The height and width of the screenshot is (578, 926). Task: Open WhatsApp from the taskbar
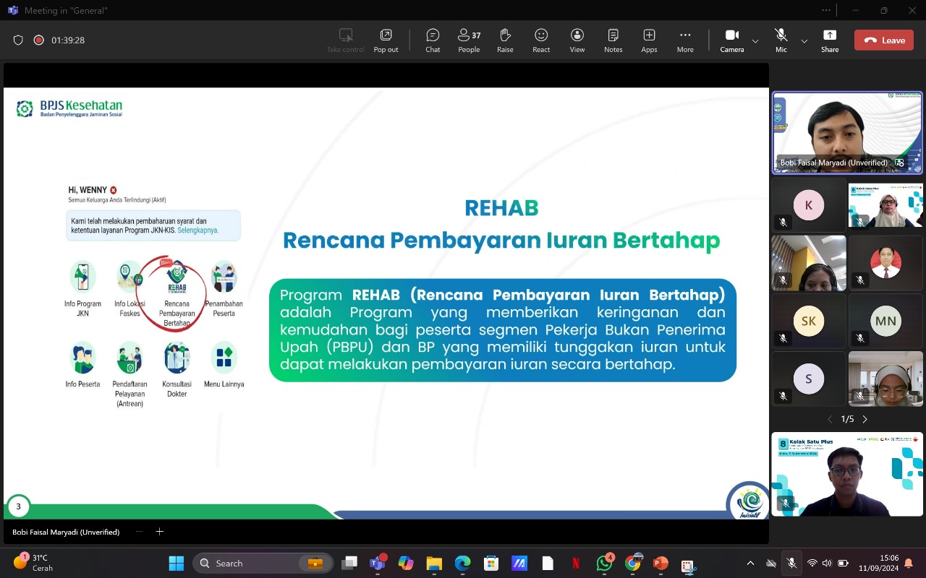604,563
